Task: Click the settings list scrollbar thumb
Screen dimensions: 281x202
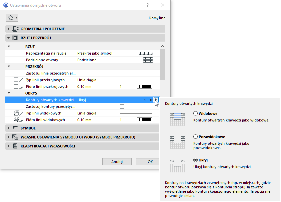Action: pos(162,65)
